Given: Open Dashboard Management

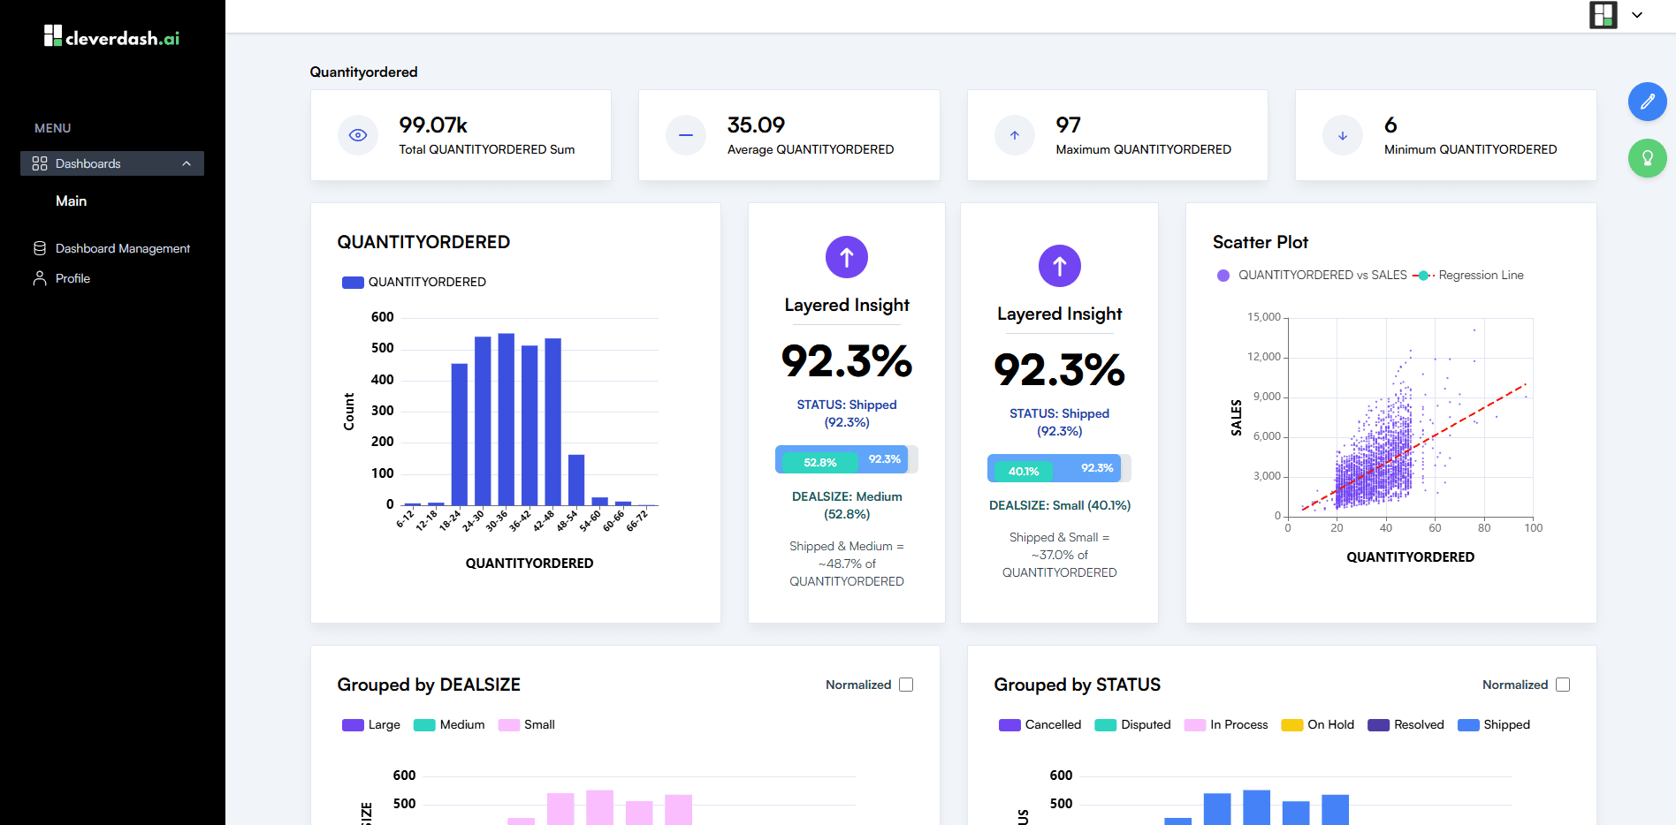Looking at the screenshot, I should pos(123,248).
